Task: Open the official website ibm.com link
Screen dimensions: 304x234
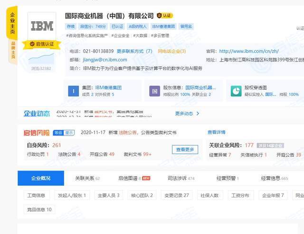Action: (249, 51)
